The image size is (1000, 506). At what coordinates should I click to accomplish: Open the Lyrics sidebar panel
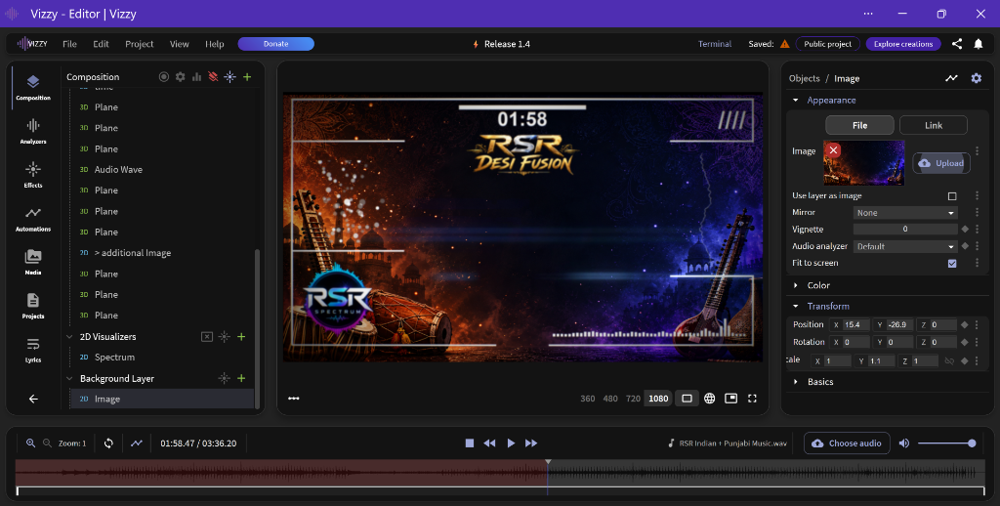coord(33,350)
